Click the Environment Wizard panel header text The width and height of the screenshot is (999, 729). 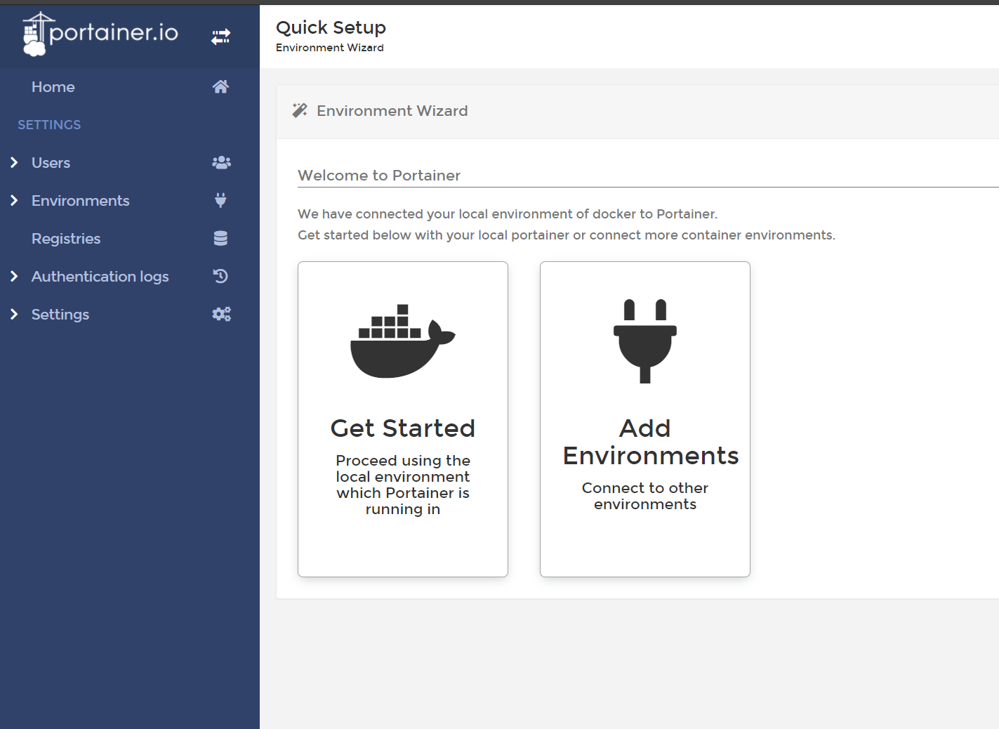[392, 111]
